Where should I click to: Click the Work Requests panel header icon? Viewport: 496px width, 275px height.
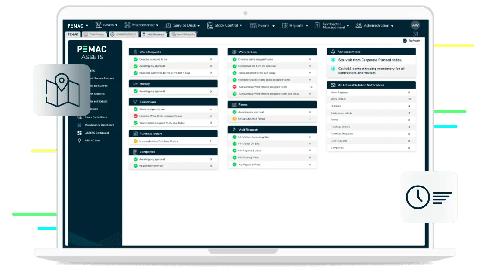pyautogui.click(x=135, y=52)
